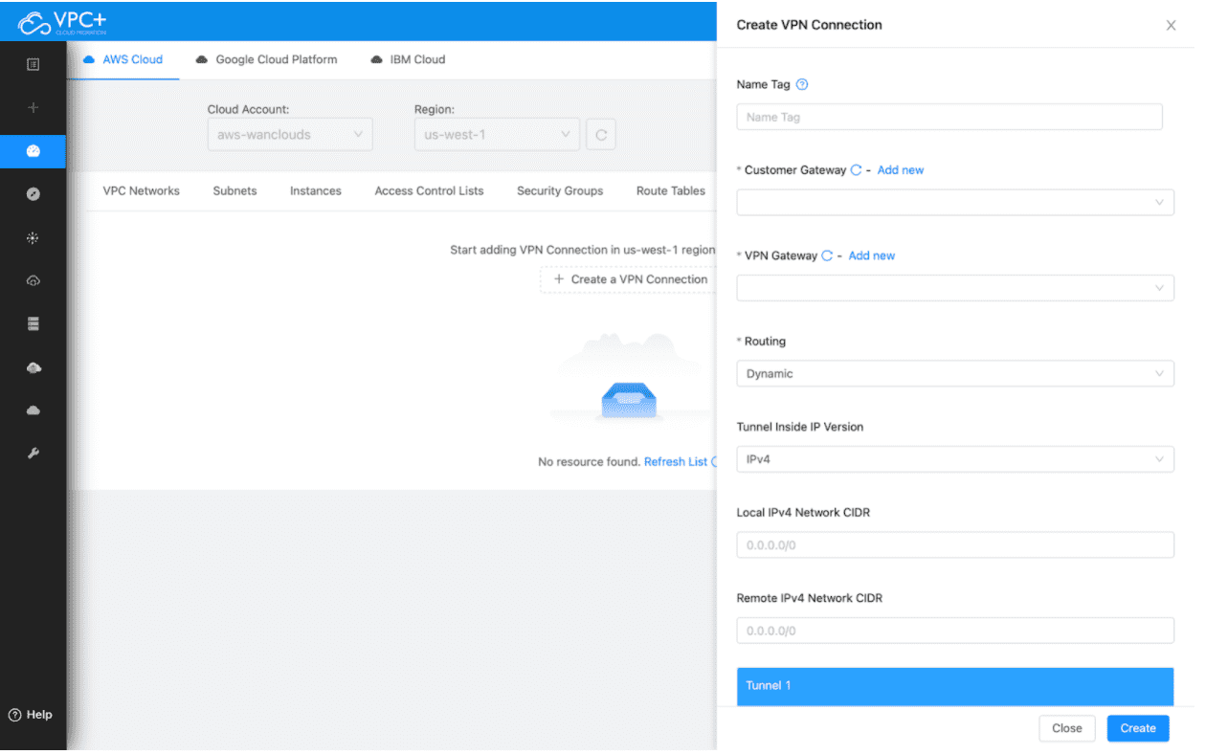The width and height of the screenshot is (1206, 754).
Task: Expand the Tunnel 1 section header
Action: coord(955,686)
